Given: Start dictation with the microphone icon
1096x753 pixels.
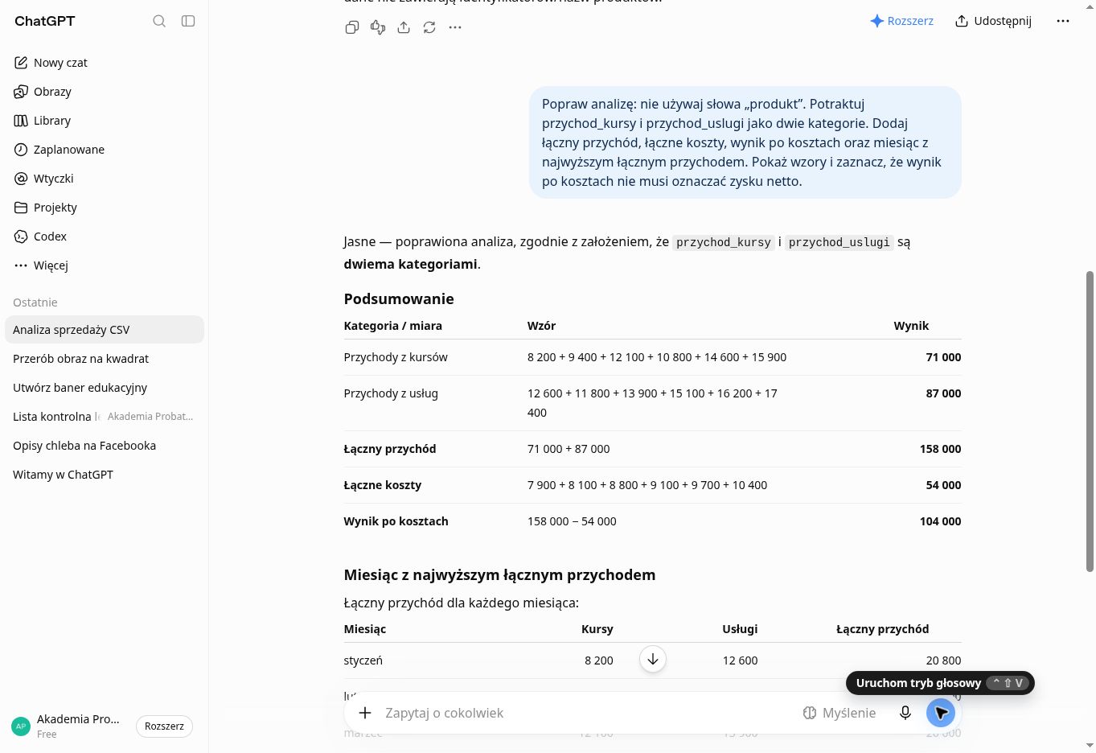Looking at the screenshot, I should [x=905, y=713].
